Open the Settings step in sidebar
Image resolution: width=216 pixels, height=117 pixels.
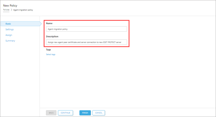[10, 30]
